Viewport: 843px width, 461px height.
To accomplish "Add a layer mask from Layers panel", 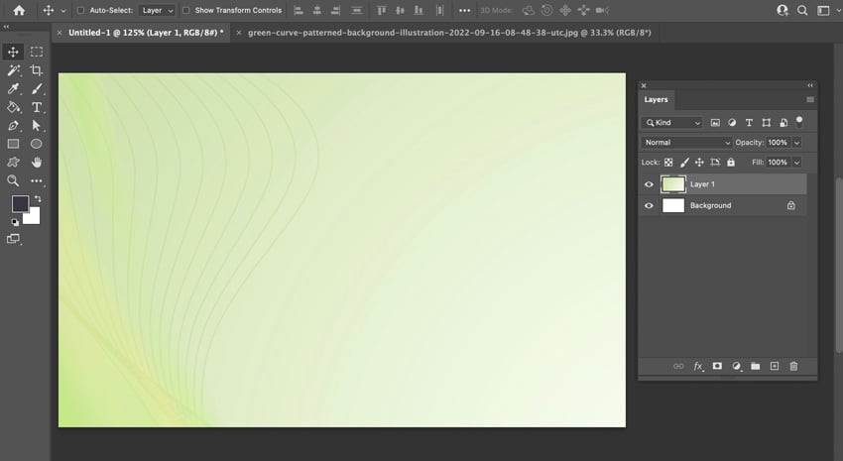I will [717, 366].
